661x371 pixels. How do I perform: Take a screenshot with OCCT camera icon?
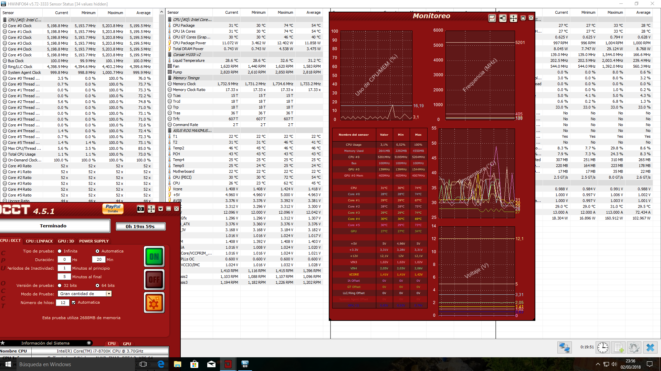[x=140, y=209]
